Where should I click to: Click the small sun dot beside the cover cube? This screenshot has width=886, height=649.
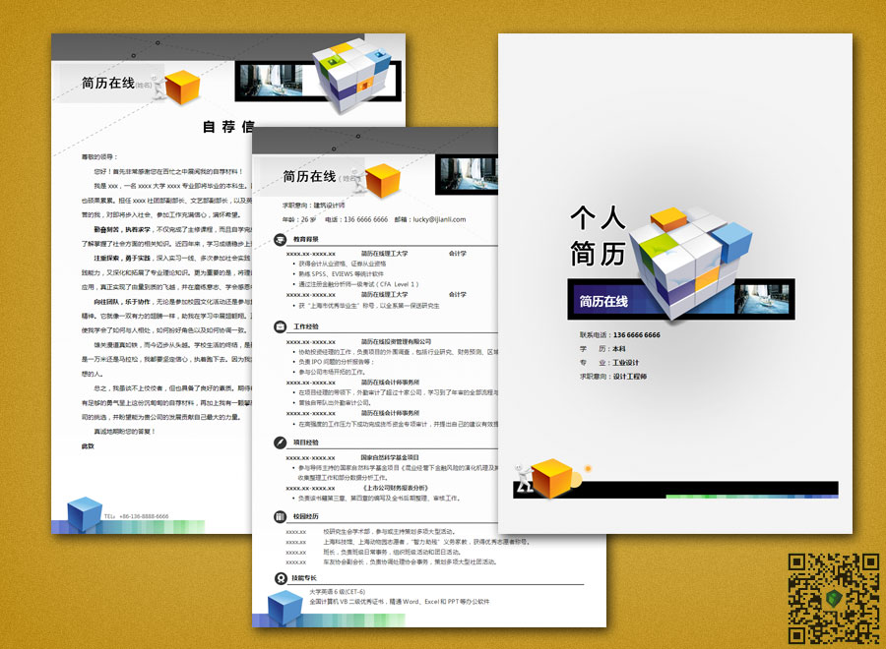(586, 469)
